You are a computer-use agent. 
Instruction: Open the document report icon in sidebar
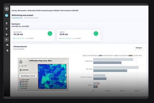[7, 50]
